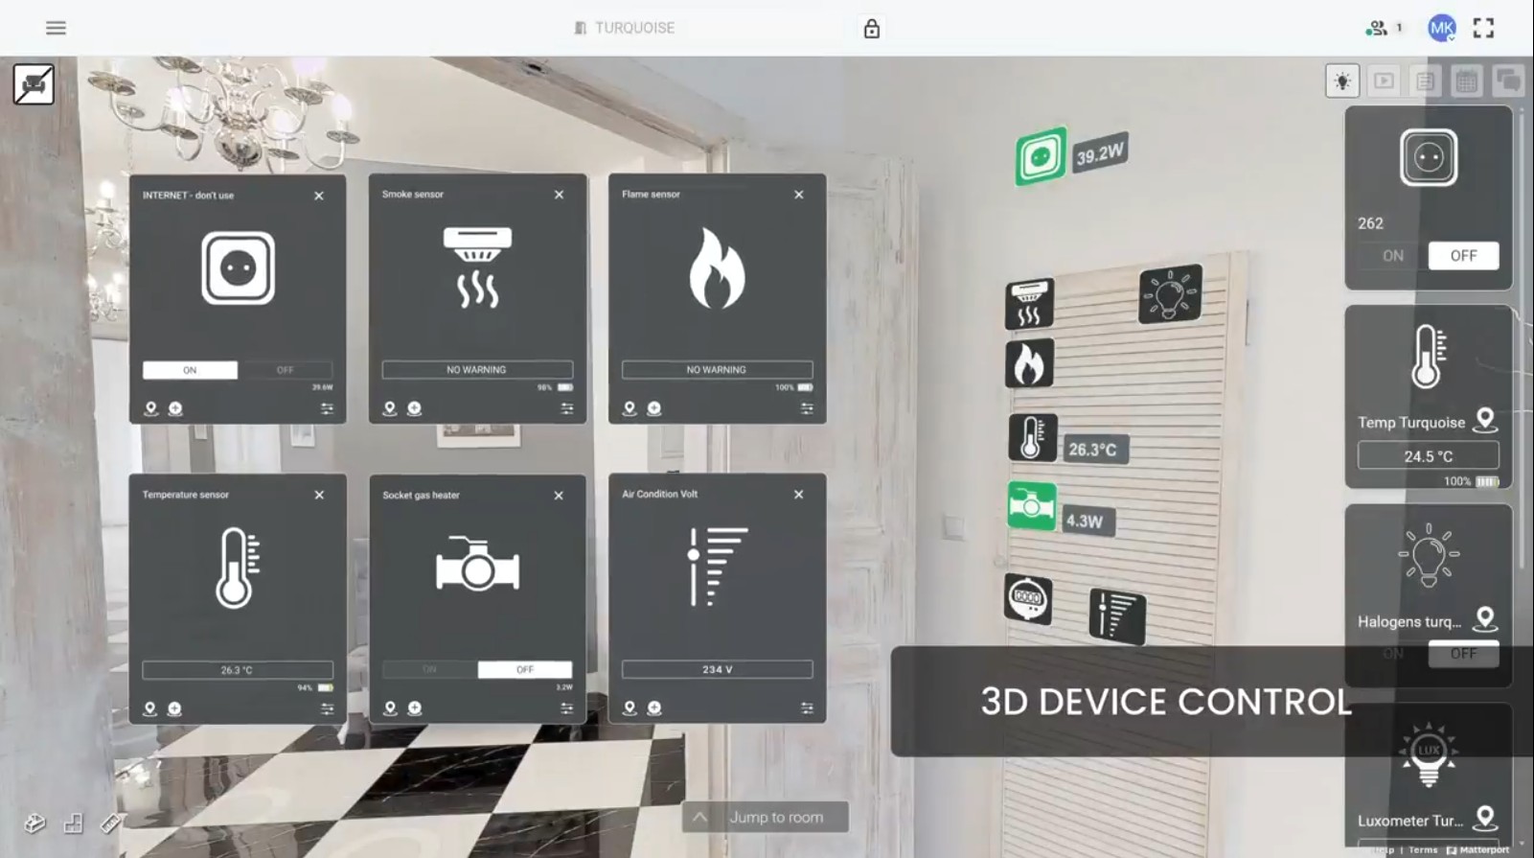Switch to the chat messages tab

1507,81
